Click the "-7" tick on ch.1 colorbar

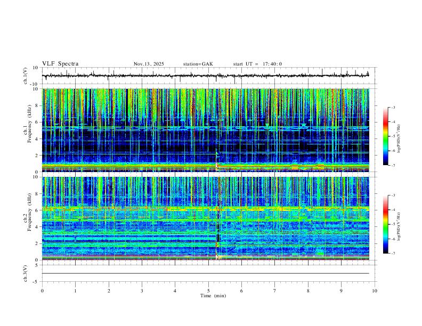point(393,165)
